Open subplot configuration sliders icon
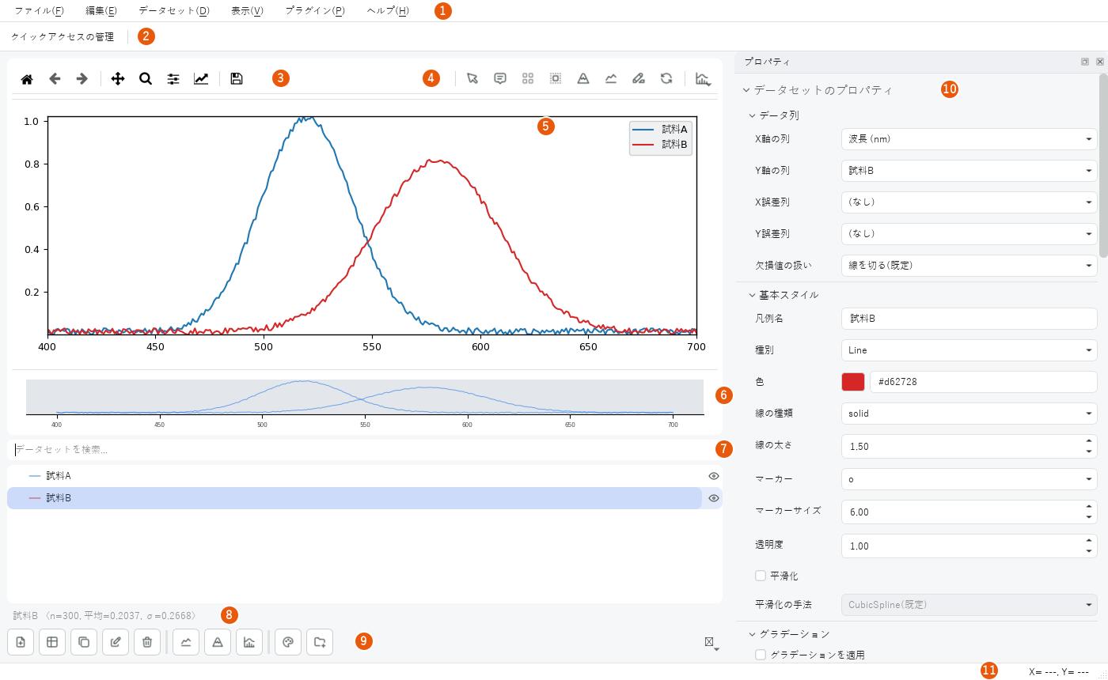 pos(173,79)
